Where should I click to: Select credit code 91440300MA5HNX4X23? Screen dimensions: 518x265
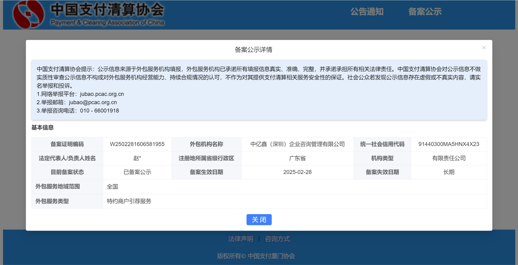pos(449,144)
